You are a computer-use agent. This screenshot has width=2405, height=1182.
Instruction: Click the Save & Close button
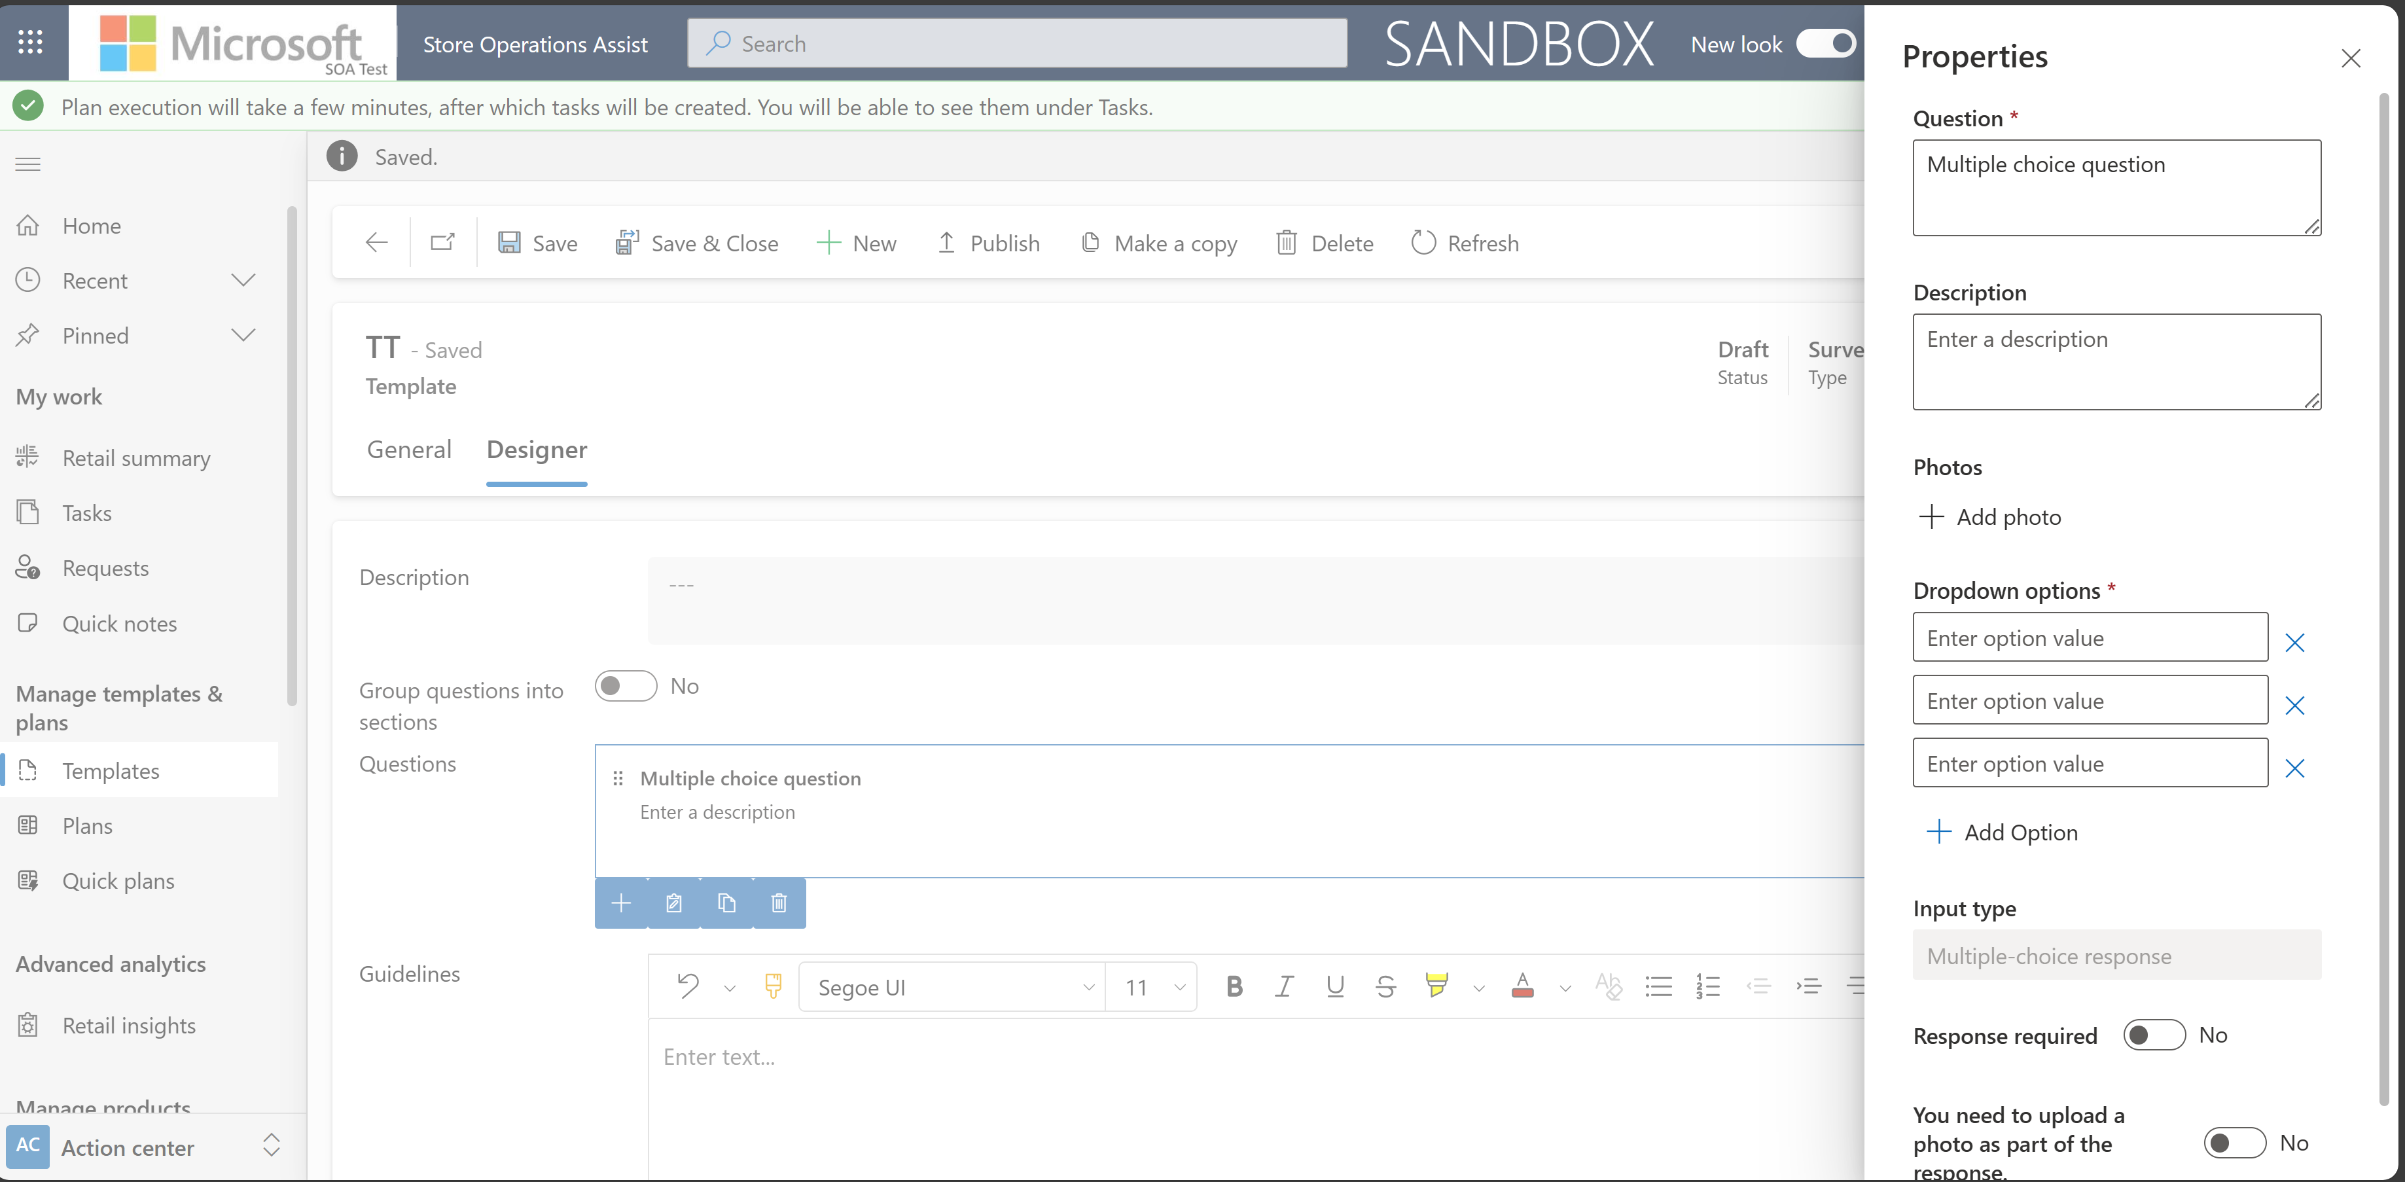698,242
